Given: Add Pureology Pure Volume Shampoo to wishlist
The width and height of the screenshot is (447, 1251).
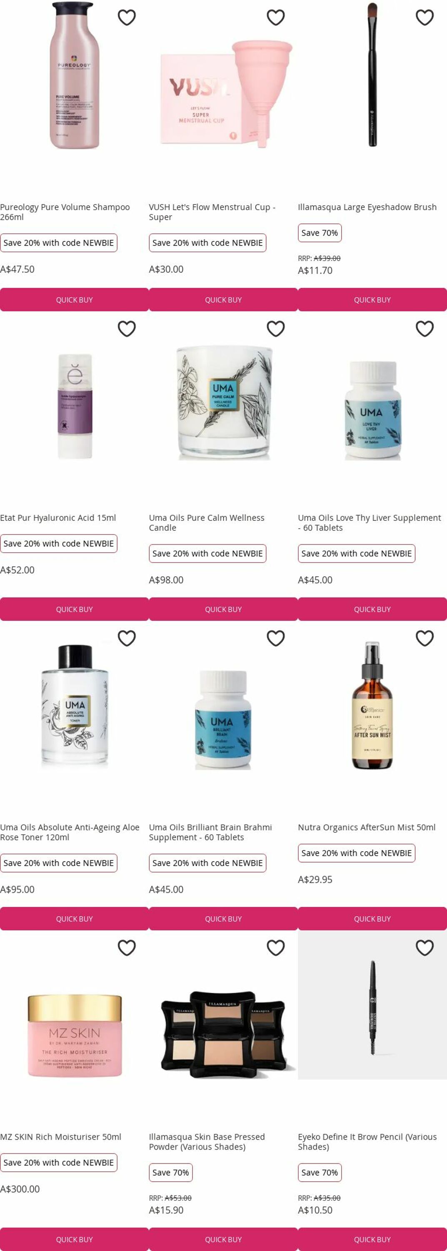Looking at the screenshot, I should point(127,18).
